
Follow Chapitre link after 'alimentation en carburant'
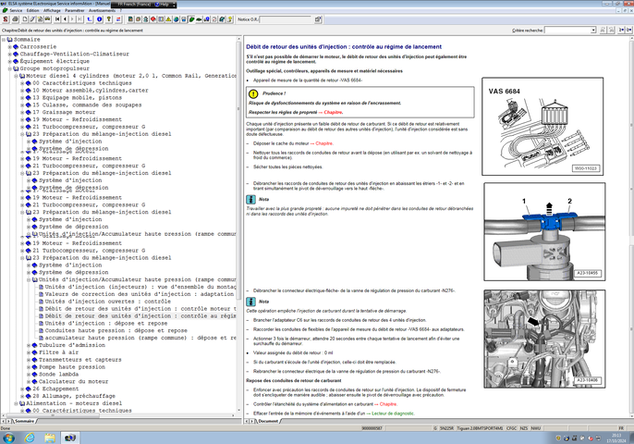coord(388,404)
